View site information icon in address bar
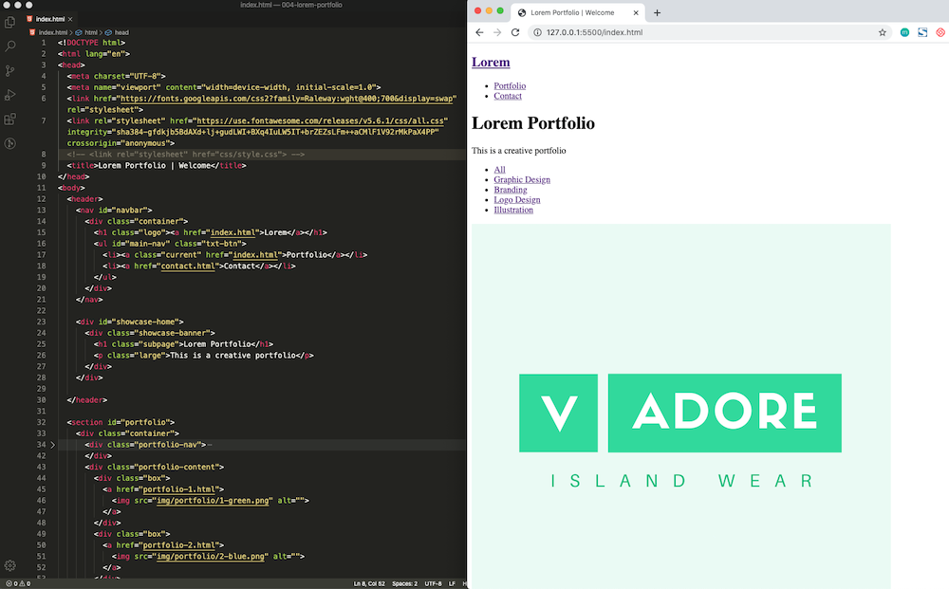 pyautogui.click(x=537, y=32)
